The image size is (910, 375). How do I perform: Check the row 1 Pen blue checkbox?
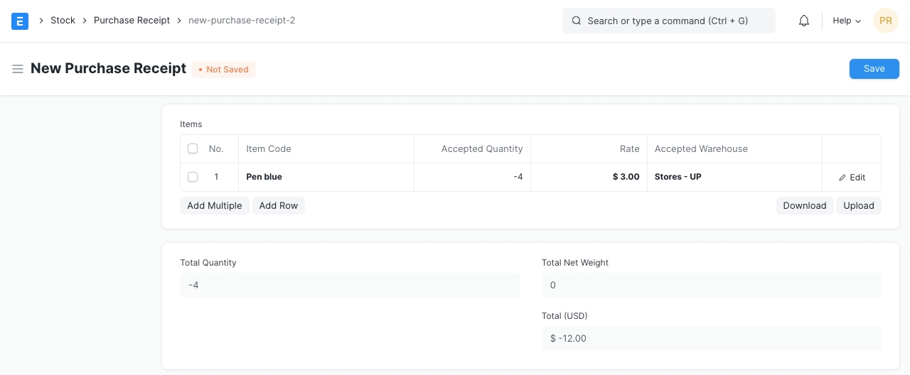[193, 177]
